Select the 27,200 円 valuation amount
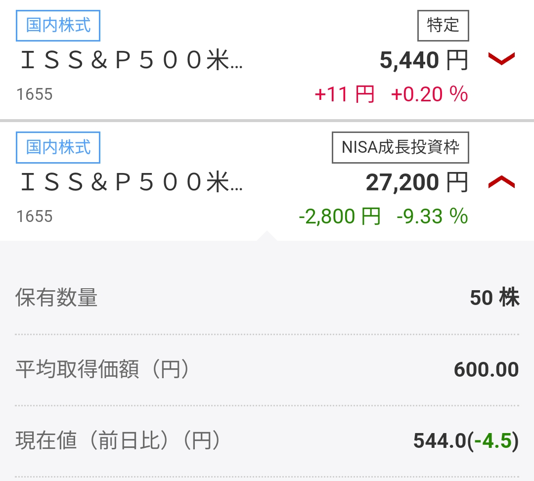The width and height of the screenshot is (534, 481). tap(417, 182)
